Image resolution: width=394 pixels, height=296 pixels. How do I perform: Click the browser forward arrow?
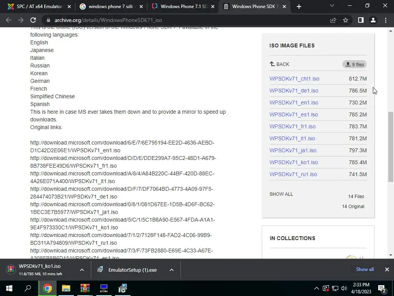[x=21, y=20]
